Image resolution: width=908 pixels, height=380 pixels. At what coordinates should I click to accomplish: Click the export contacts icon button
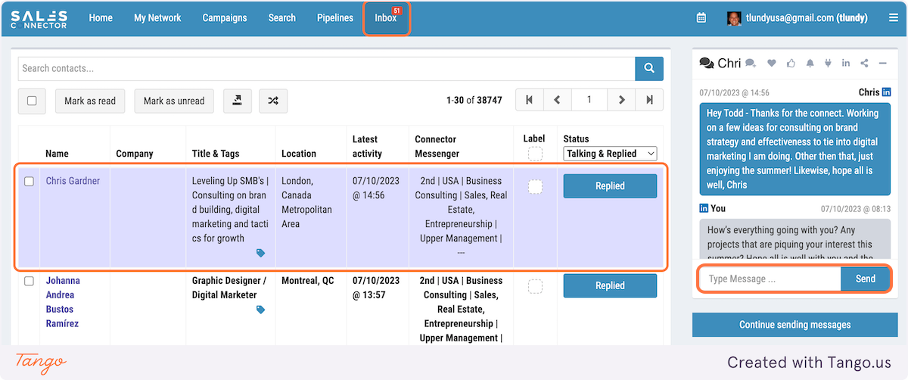click(x=237, y=101)
